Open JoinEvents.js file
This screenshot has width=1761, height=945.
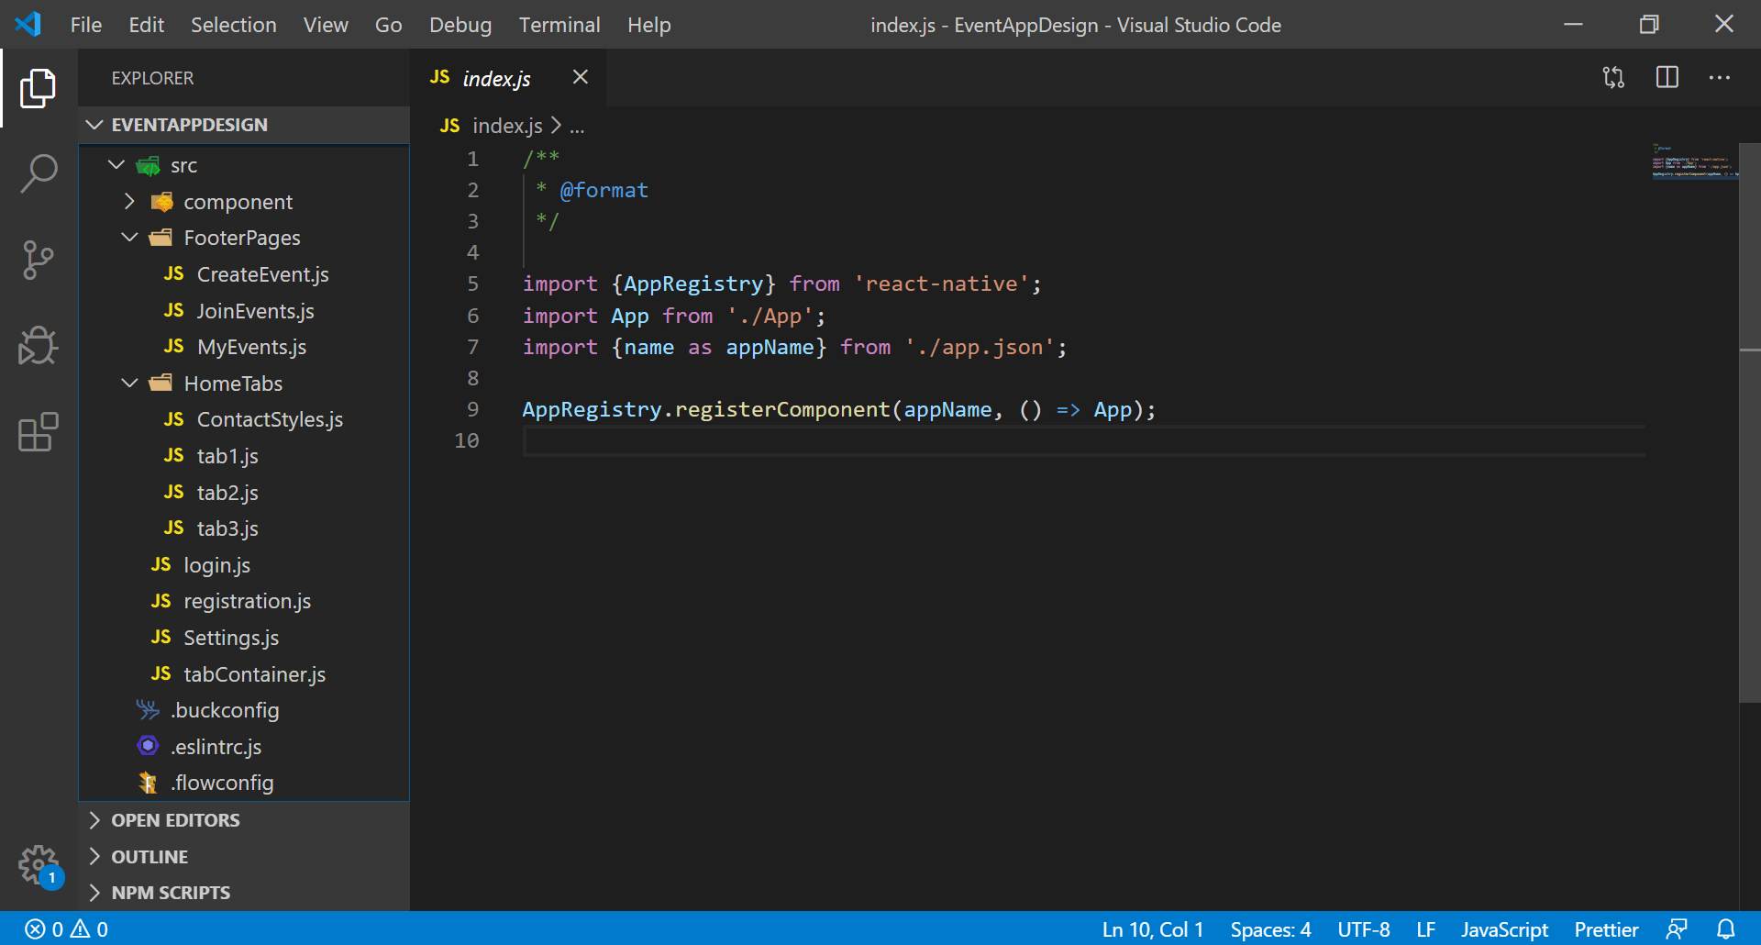(244, 311)
